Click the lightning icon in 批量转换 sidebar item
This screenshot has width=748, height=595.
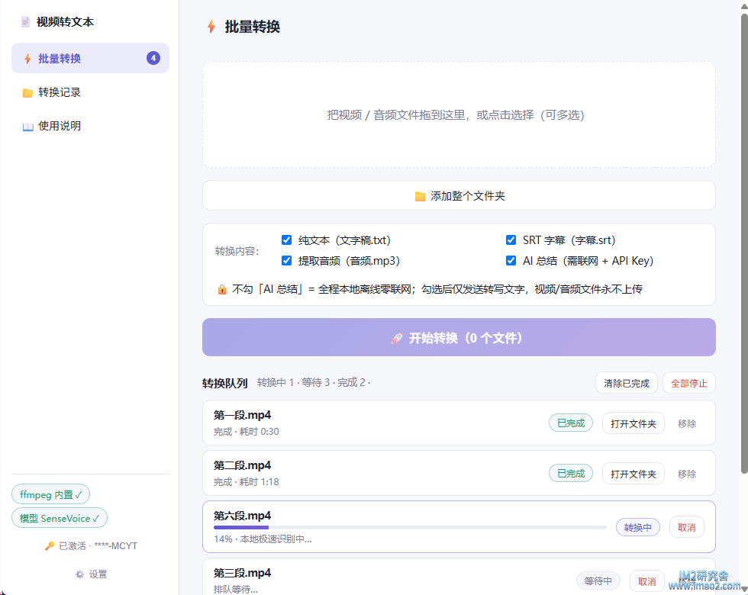click(x=27, y=59)
